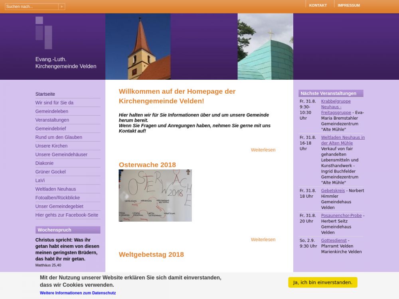Accept cookies with 'Ja, ich bin einverstanden'
399x299 pixels.
322,282
